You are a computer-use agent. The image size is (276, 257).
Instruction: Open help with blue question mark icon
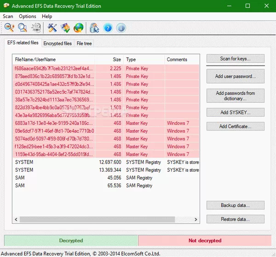(108, 28)
